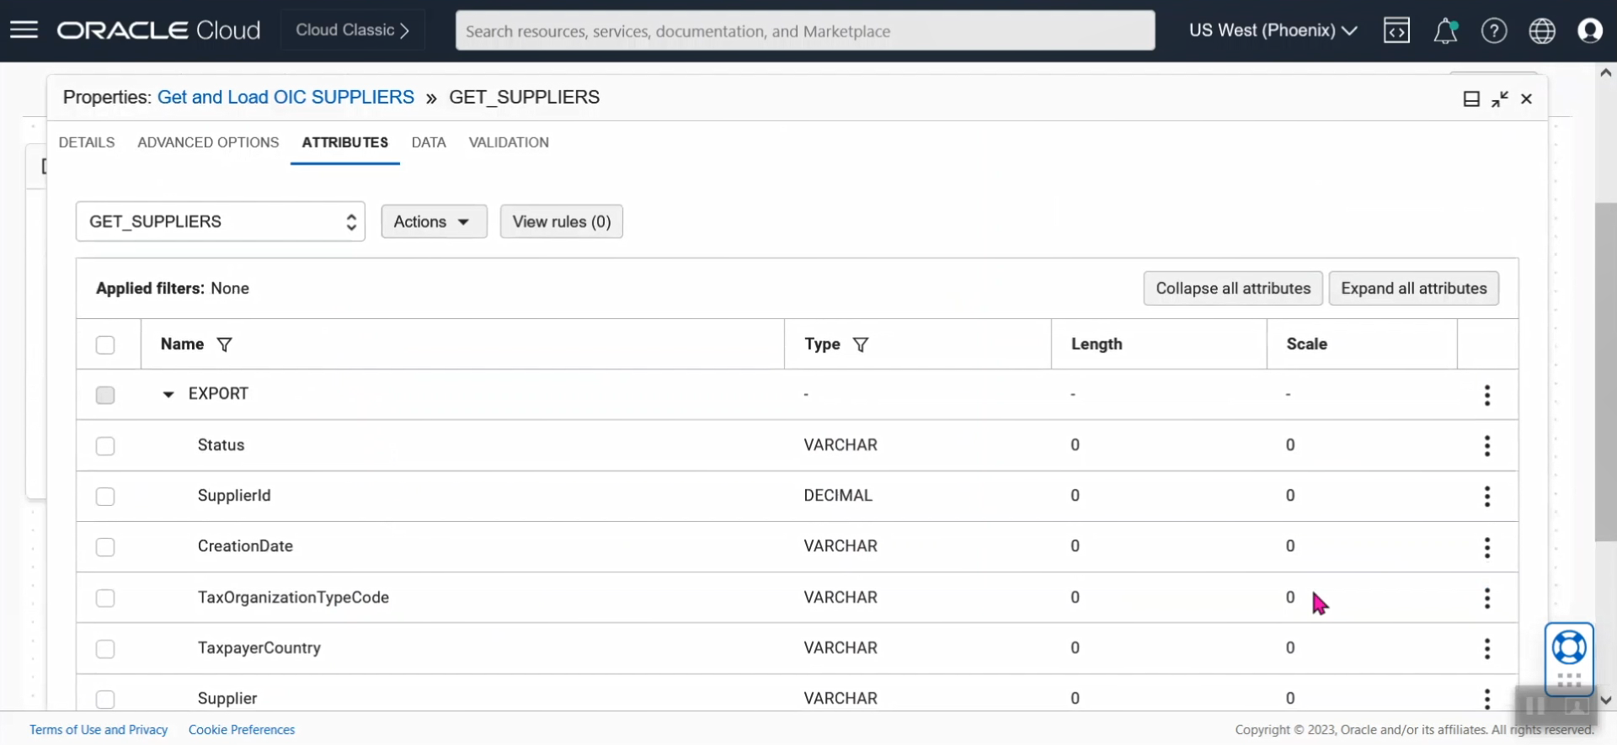The height and width of the screenshot is (745, 1617).
Task: Click Collapse all attributes
Action: coord(1233,288)
